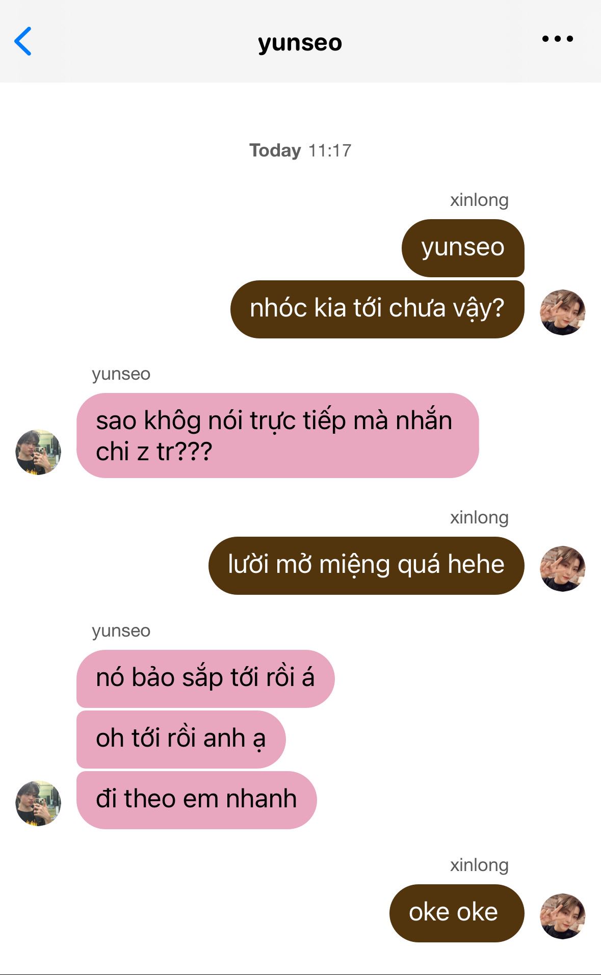Select the "sao không nói trực tiếp" pink bubble
The height and width of the screenshot is (975, 601).
click(278, 435)
